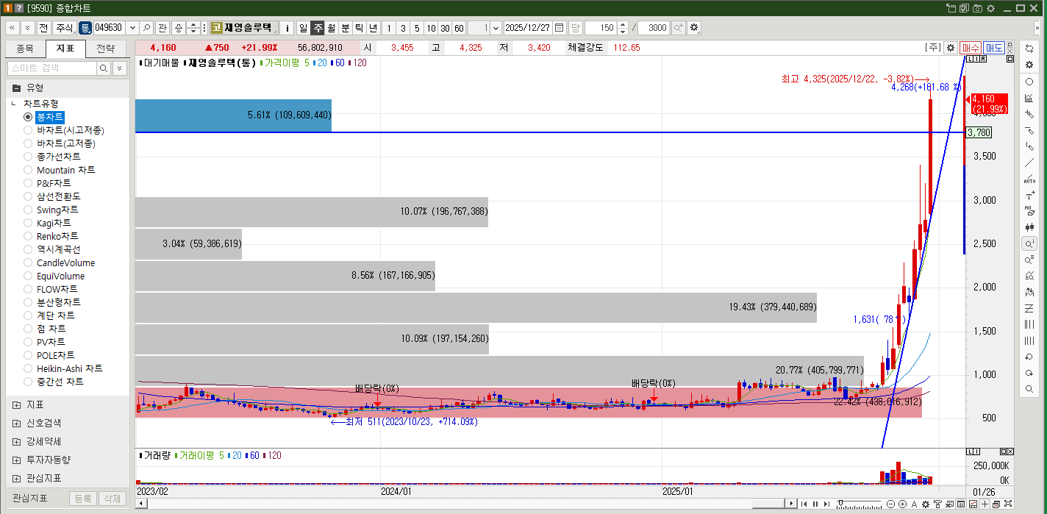Click the screenshot camera icon in title bar

tap(977, 8)
